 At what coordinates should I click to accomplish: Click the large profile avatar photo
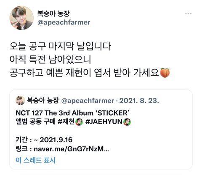[21, 18]
